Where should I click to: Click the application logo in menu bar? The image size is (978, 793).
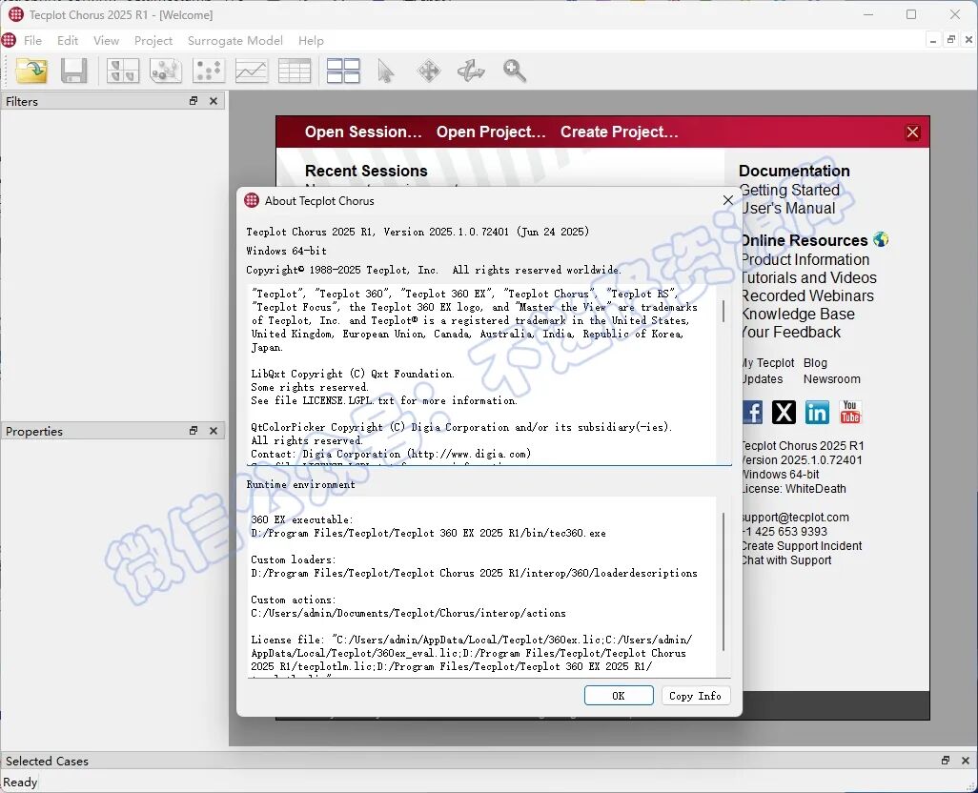click(x=9, y=41)
